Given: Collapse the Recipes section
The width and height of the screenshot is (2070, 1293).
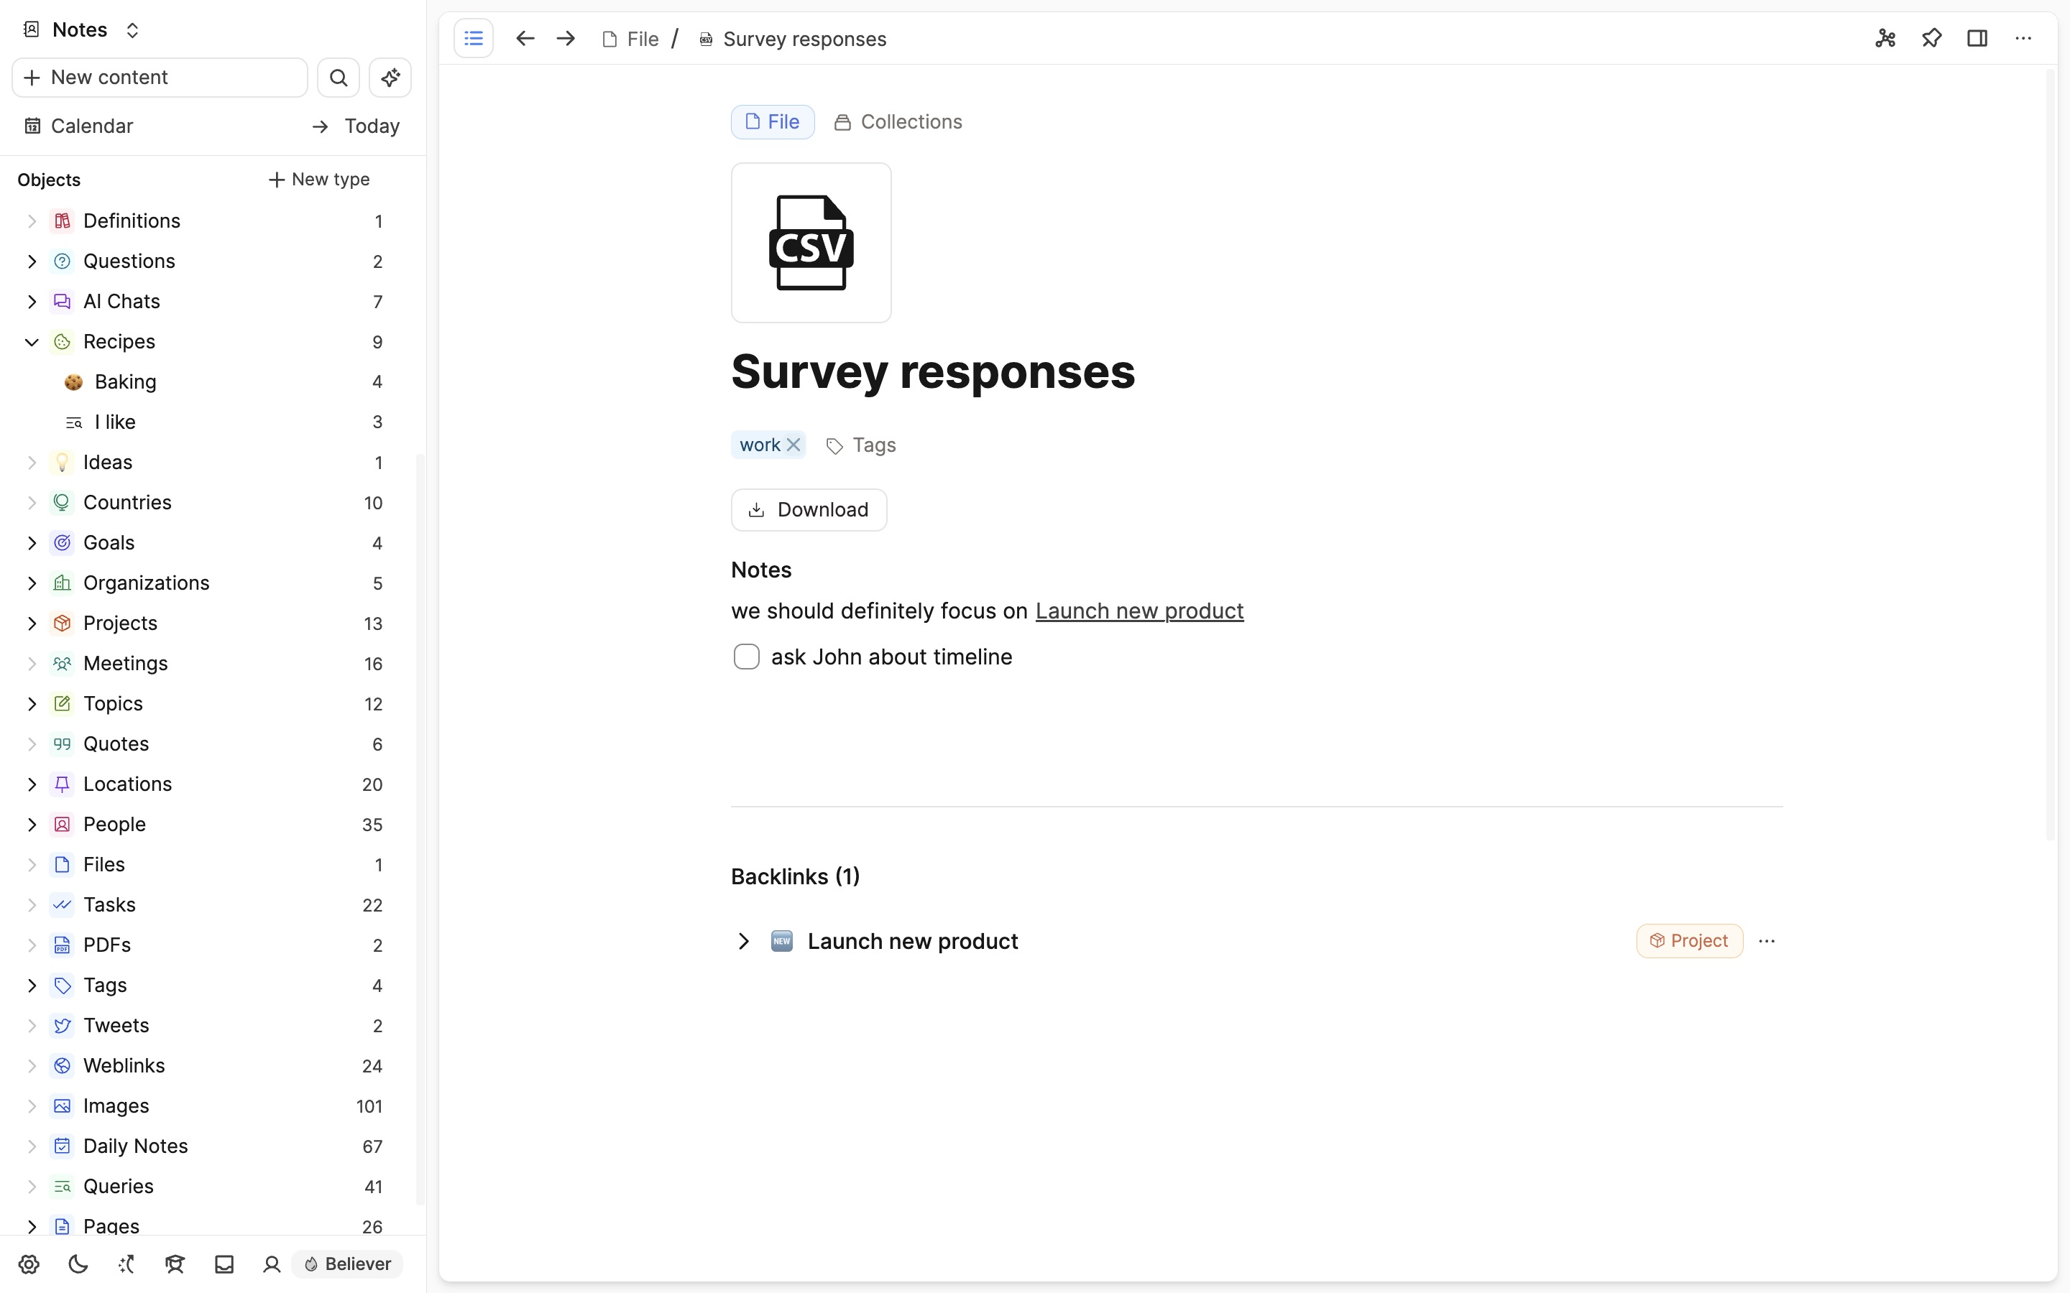Looking at the screenshot, I should click(x=32, y=341).
